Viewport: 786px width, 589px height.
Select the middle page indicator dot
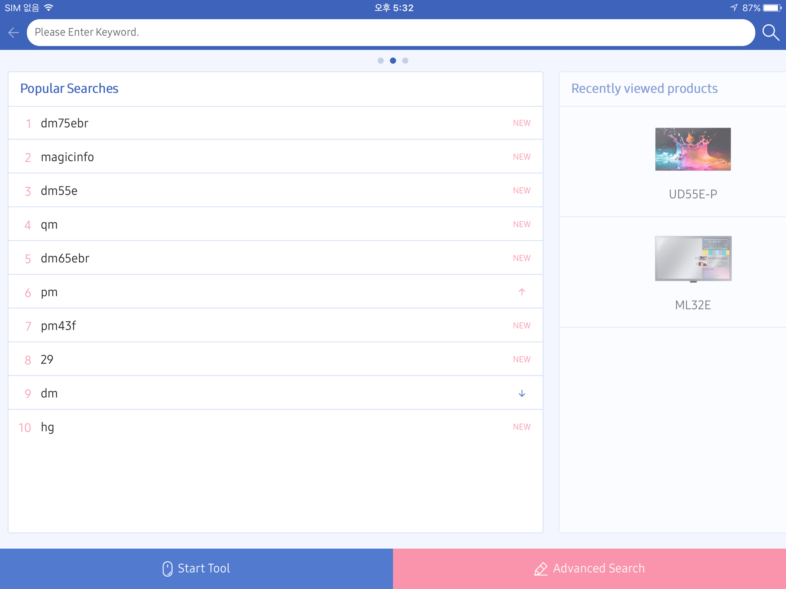click(393, 61)
